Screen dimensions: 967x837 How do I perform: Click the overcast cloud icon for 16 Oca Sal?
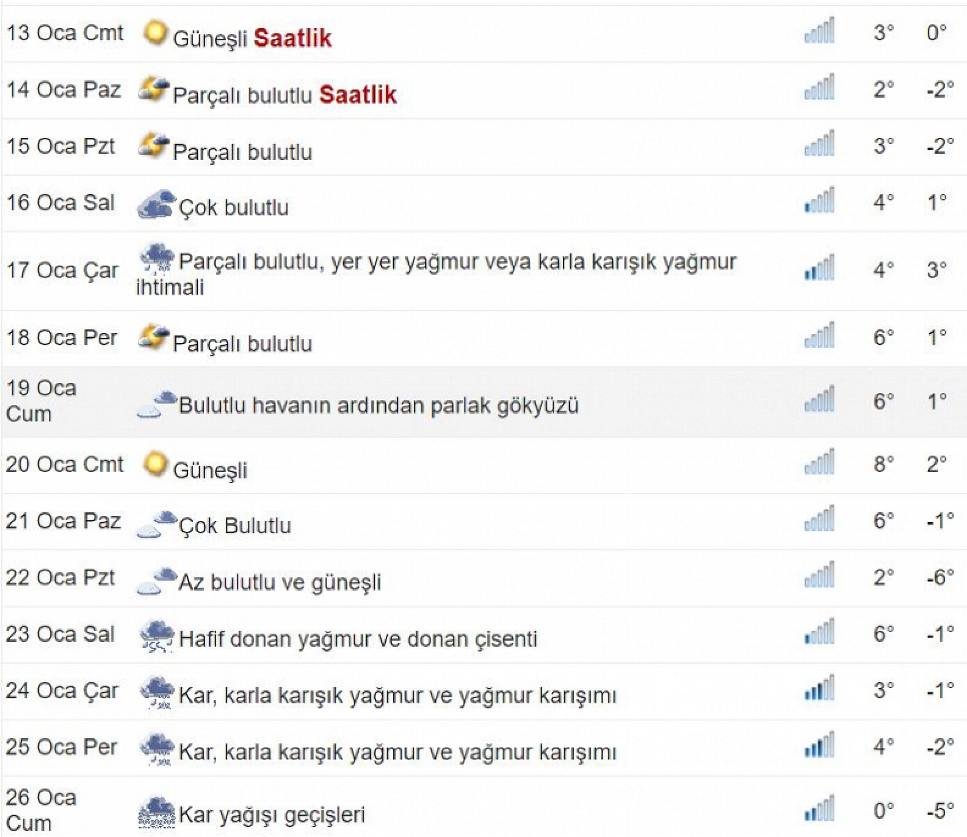(156, 204)
